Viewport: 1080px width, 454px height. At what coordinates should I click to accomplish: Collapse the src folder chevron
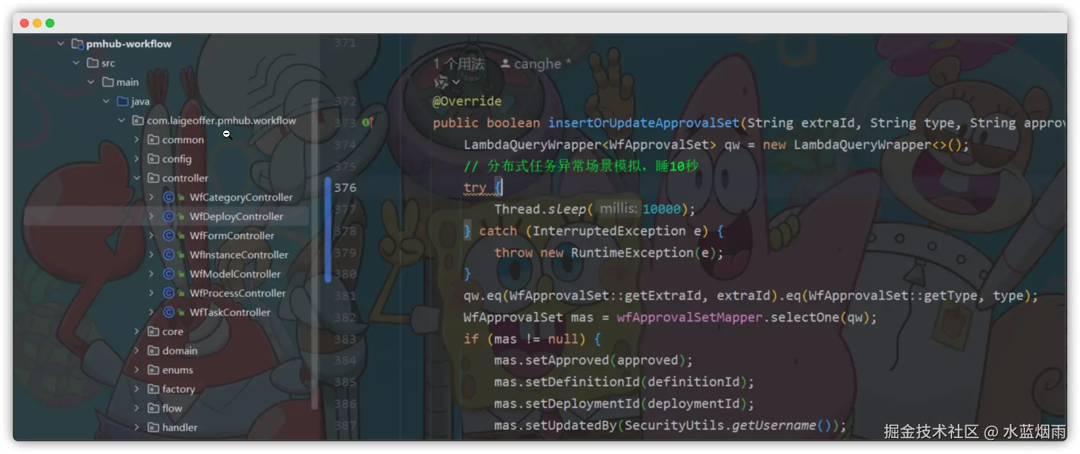click(76, 63)
